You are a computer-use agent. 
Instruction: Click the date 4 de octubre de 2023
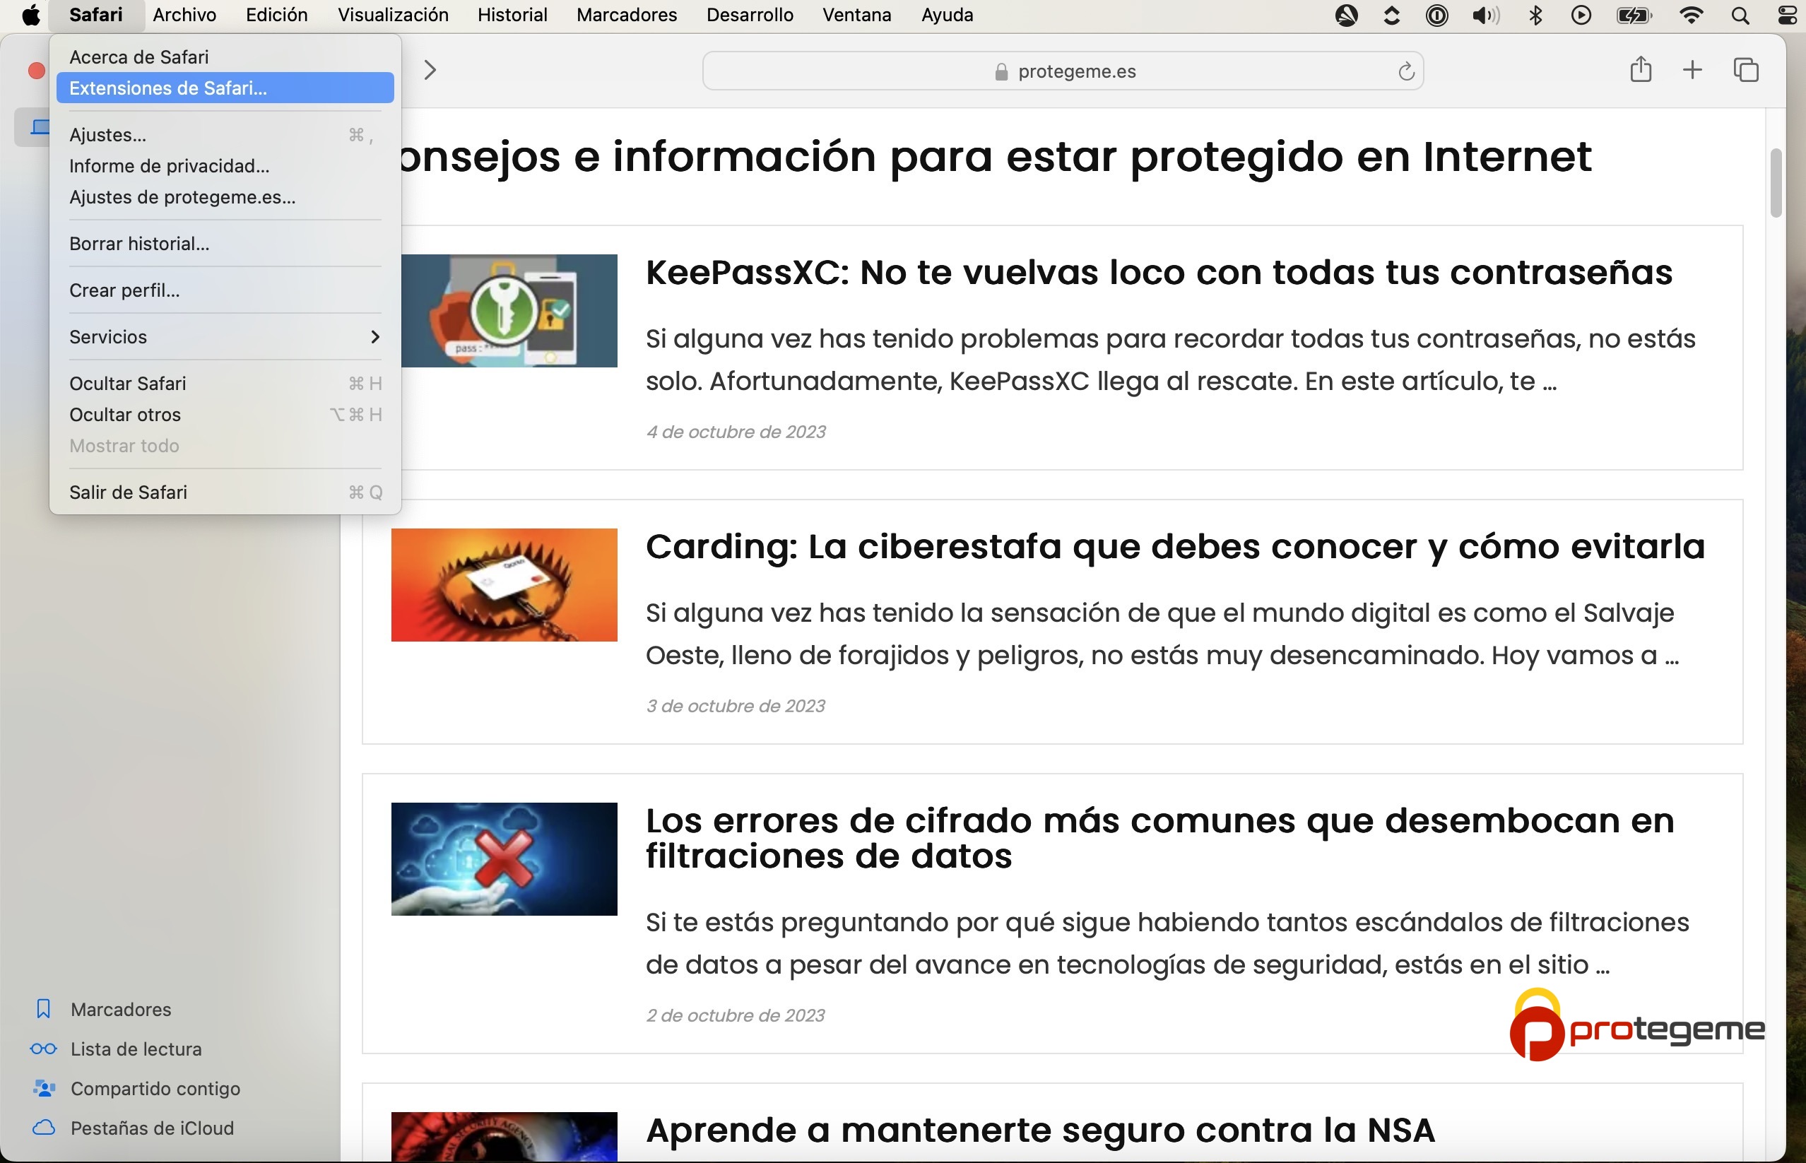click(736, 432)
